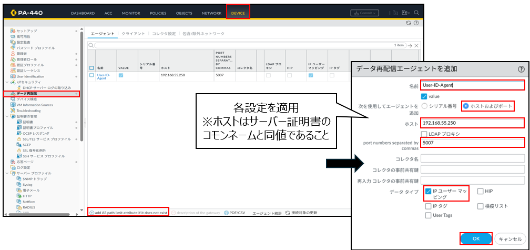Open OCSP レスポンダ
This screenshot has height=250, width=530.
[35, 133]
